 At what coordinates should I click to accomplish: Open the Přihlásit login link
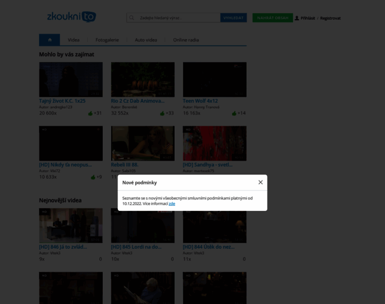pyautogui.click(x=307, y=18)
